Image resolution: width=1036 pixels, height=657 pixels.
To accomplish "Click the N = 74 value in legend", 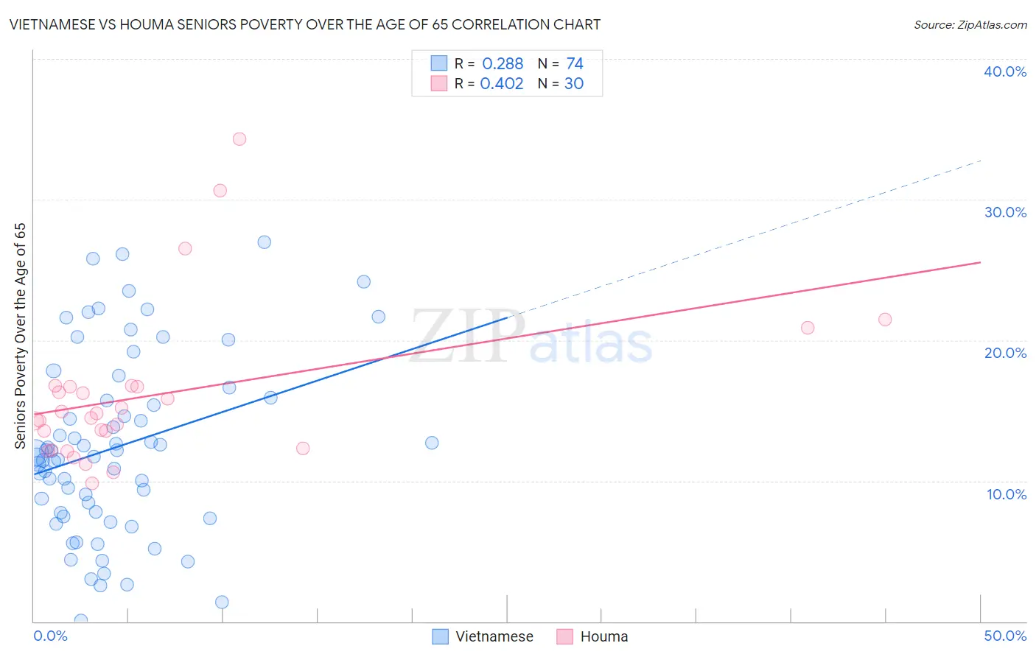I will pos(561,63).
